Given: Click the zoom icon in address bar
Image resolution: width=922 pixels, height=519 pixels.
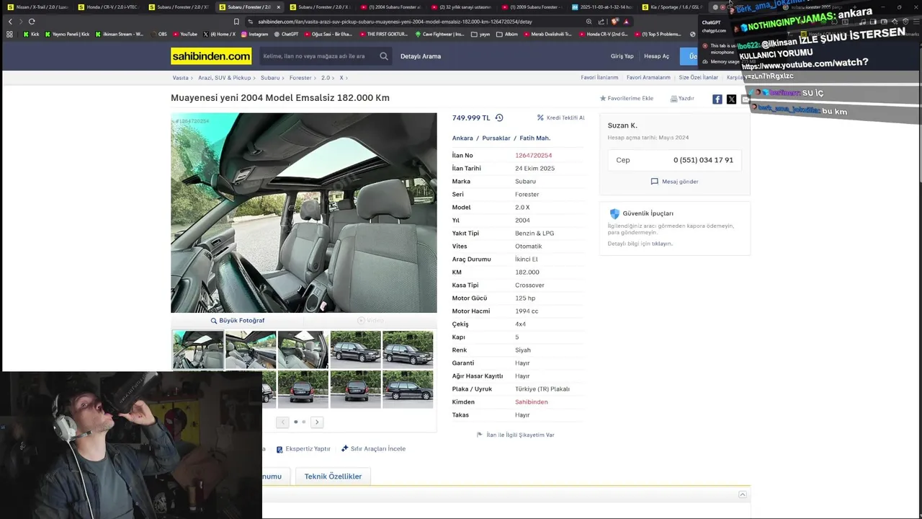Looking at the screenshot, I should 589,22.
